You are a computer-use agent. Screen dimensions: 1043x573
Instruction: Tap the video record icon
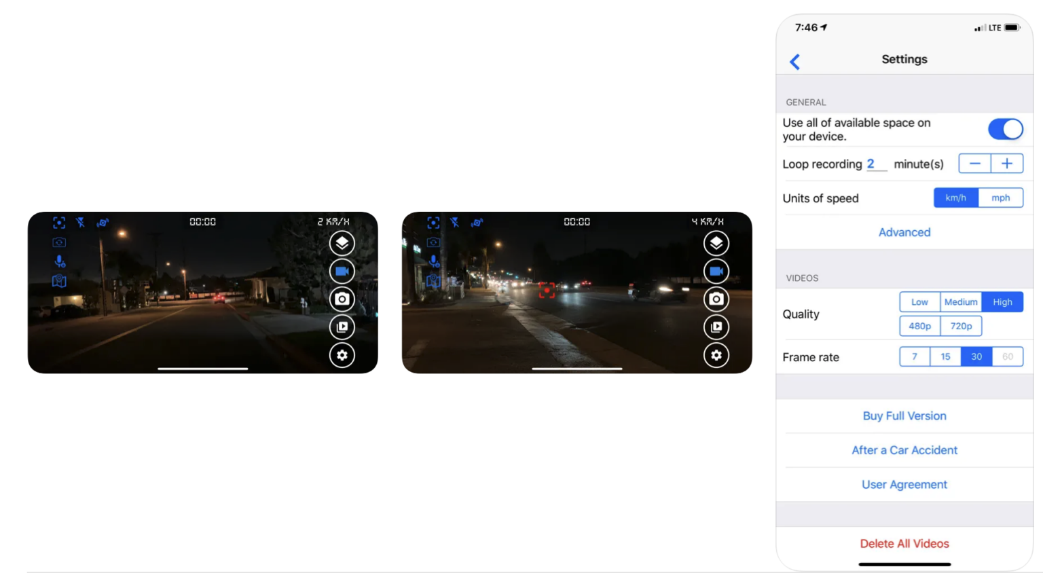click(342, 270)
